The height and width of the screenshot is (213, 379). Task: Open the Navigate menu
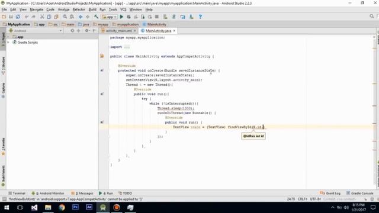coord(37,9)
